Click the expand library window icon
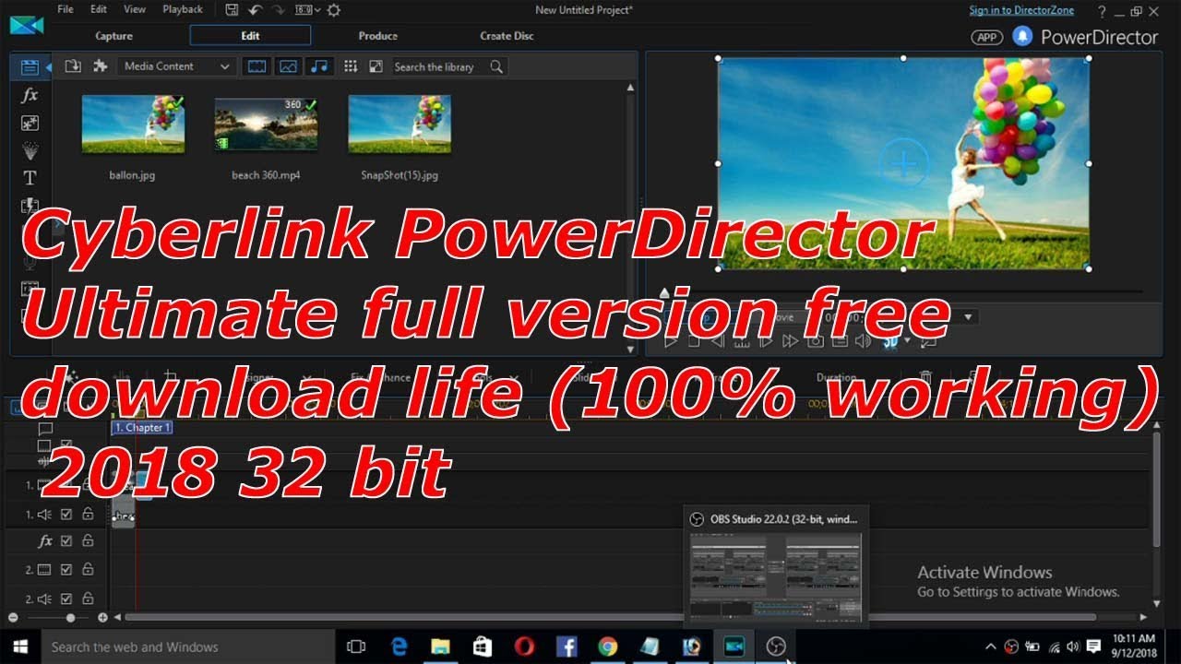This screenshot has height=664, width=1181. pos(376,66)
